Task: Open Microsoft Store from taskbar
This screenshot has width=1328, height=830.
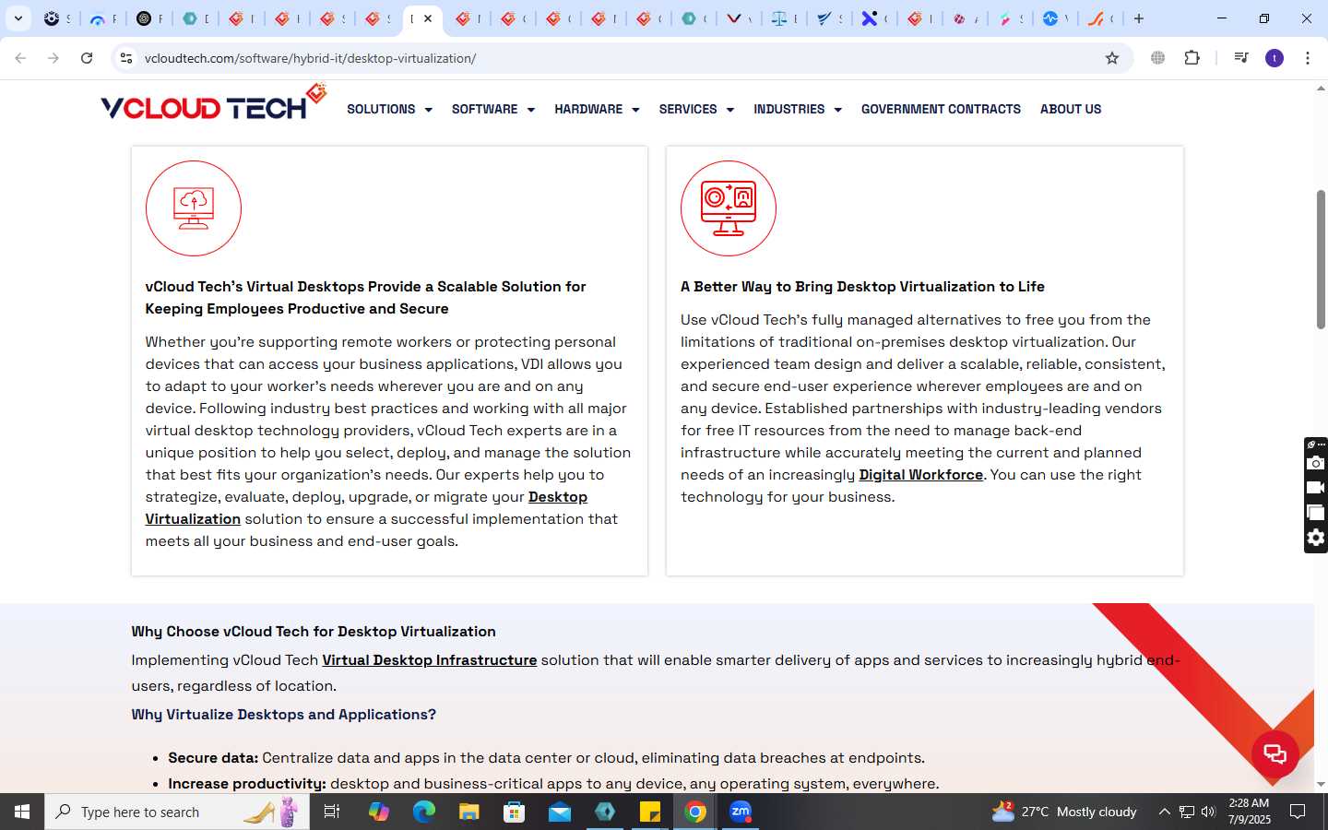Action: click(x=515, y=812)
